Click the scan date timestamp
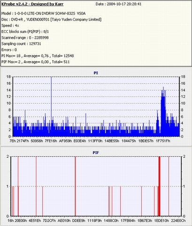 click(x=118, y=4)
